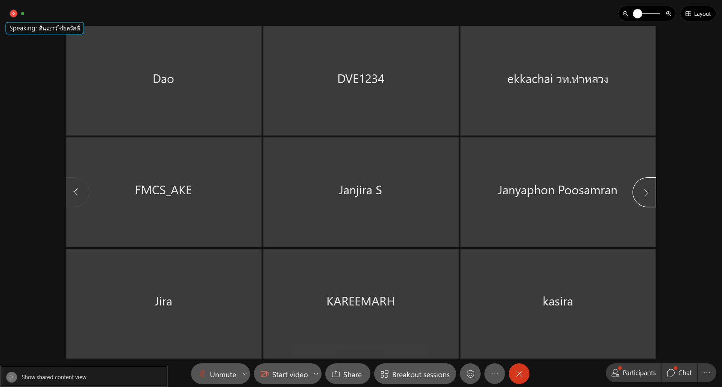Open the Participants panel
The height and width of the screenshot is (387, 722).
(634, 373)
